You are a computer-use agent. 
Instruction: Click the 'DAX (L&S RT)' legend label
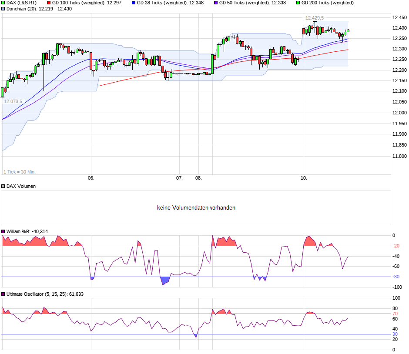tap(21, 3)
